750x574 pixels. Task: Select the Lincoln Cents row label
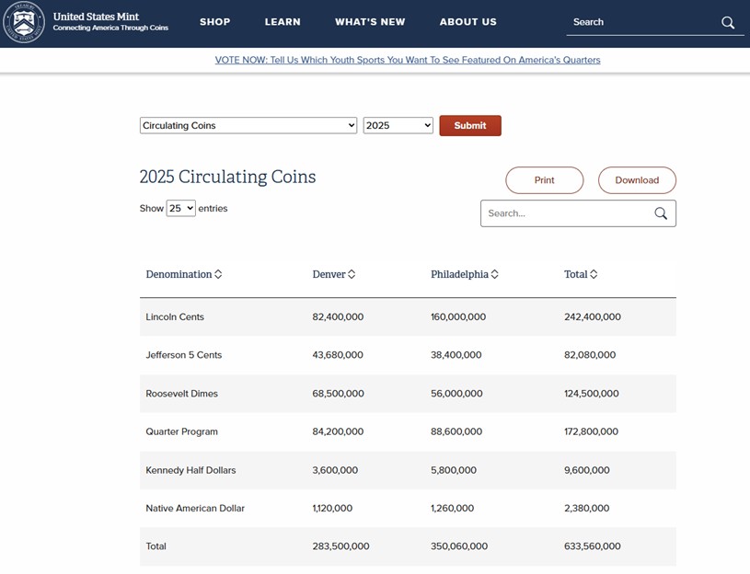pyautogui.click(x=175, y=316)
